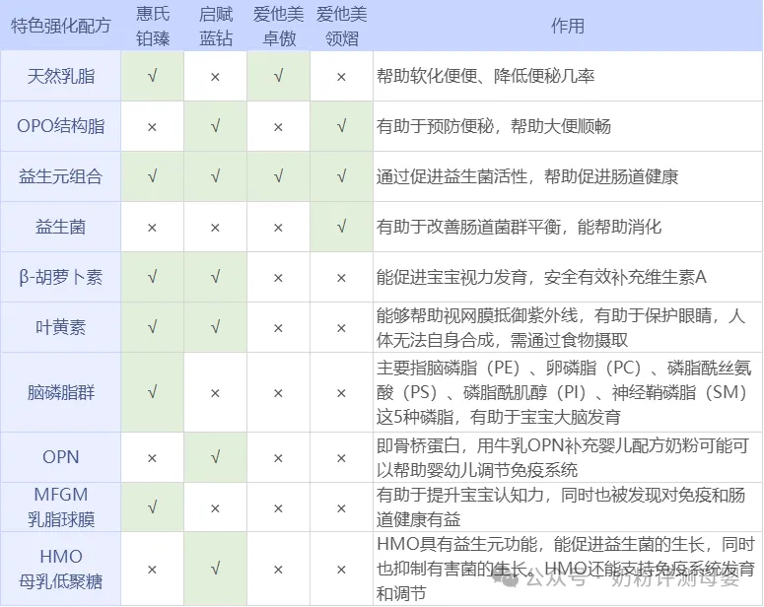Click 爱他美卓傲 check mark in 天然乳脂 row
The width and height of the screenshot is (764, 607).
[x=278, y=76]
